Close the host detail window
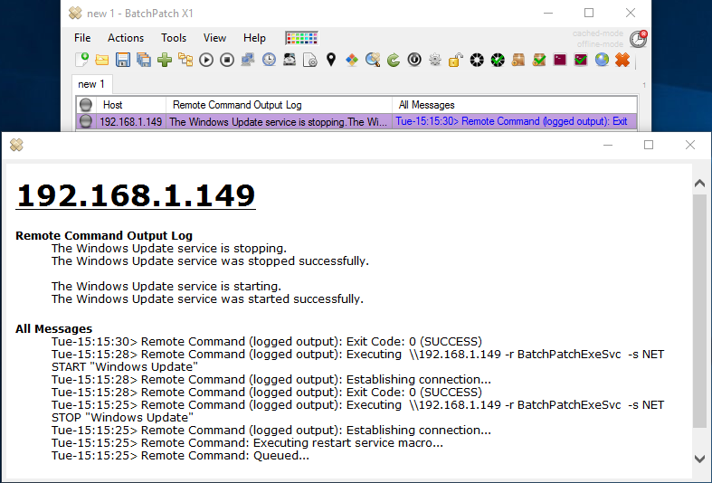Viewport: 712px width, 483px height. [690, 145]
